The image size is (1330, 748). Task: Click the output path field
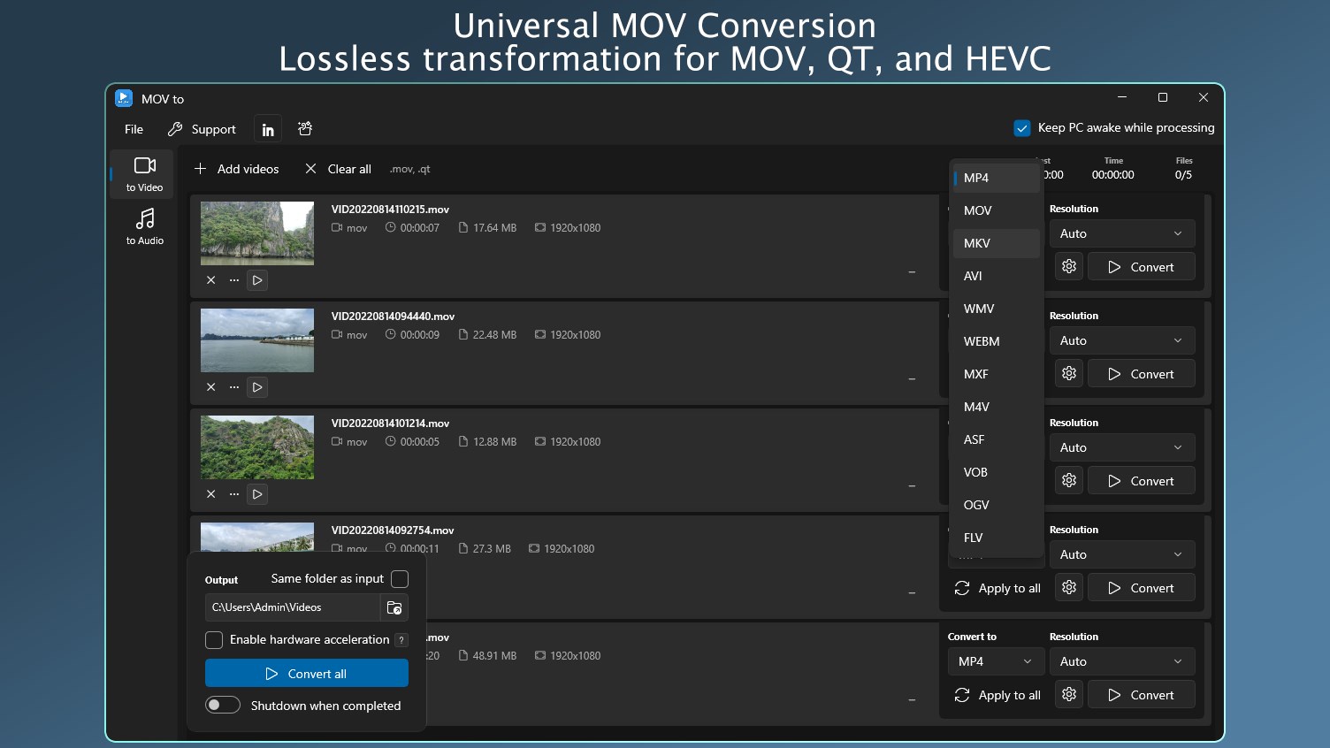(293, 607)
